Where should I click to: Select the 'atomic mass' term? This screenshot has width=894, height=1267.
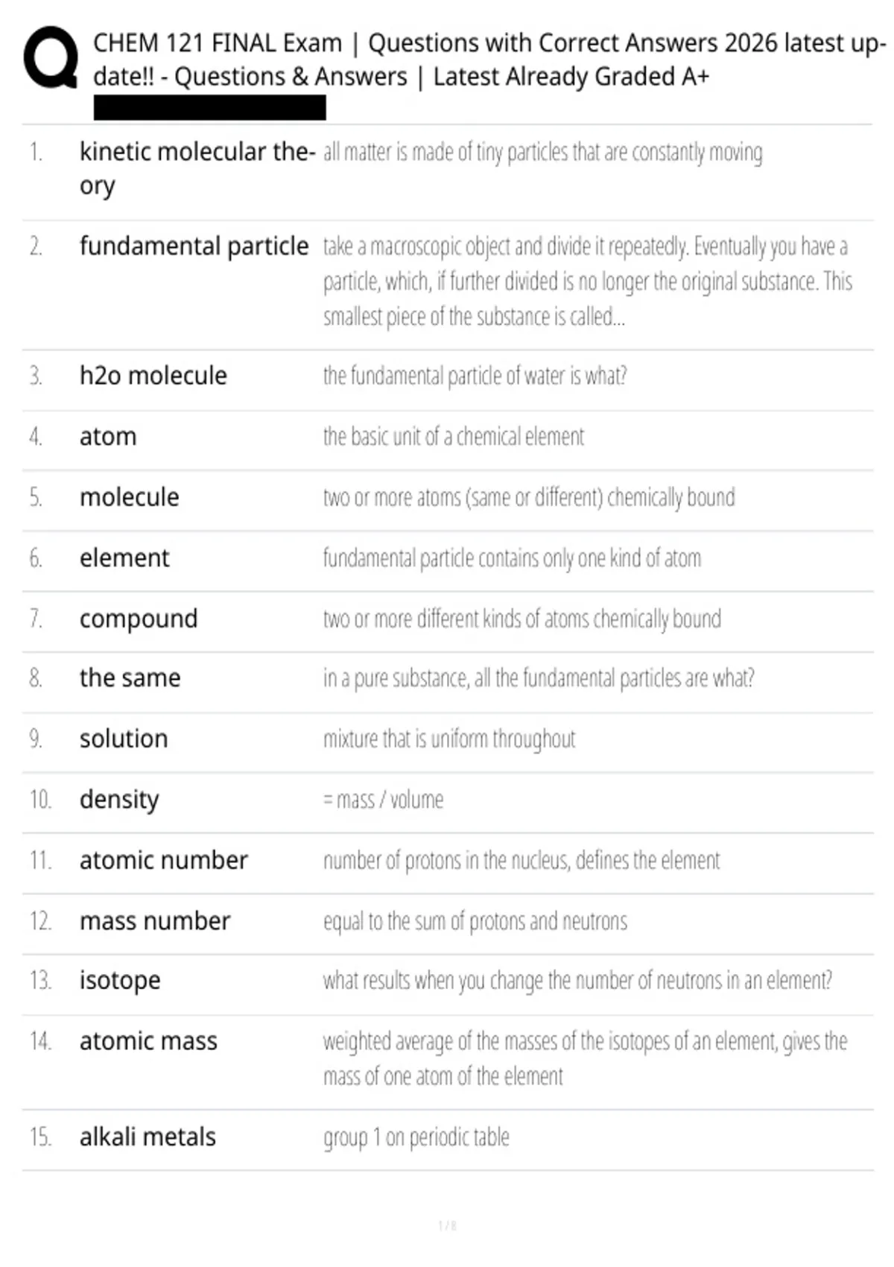(148, 1041)
